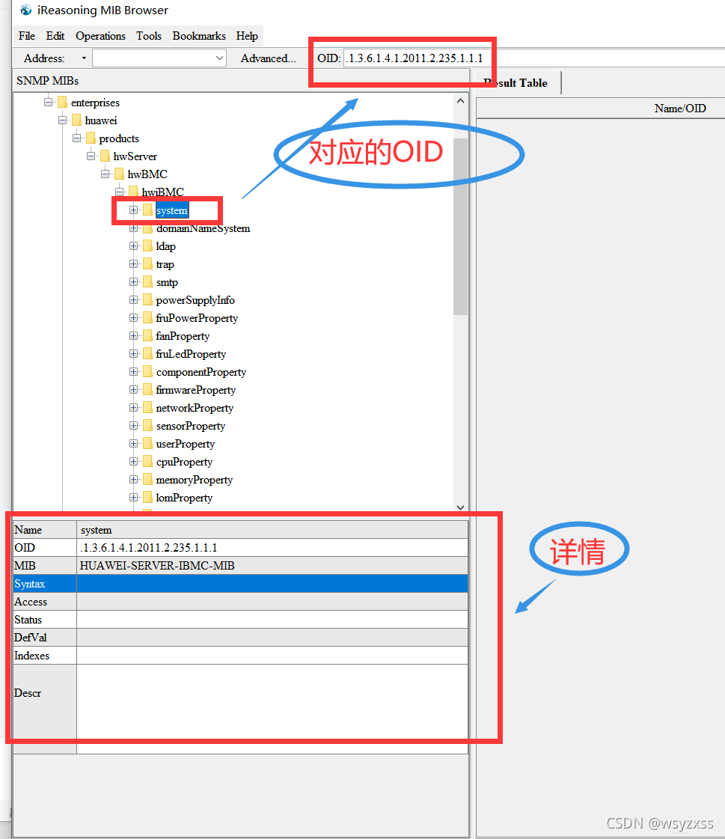This screenshot has height=839, width=725.
Task: Click the trap folder icon
Action: (147, 263)
